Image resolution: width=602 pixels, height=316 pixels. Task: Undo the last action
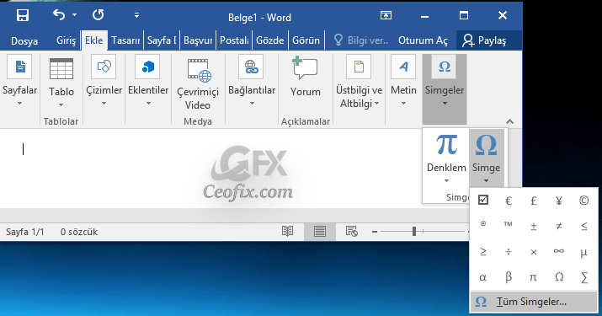pos(59,15)
